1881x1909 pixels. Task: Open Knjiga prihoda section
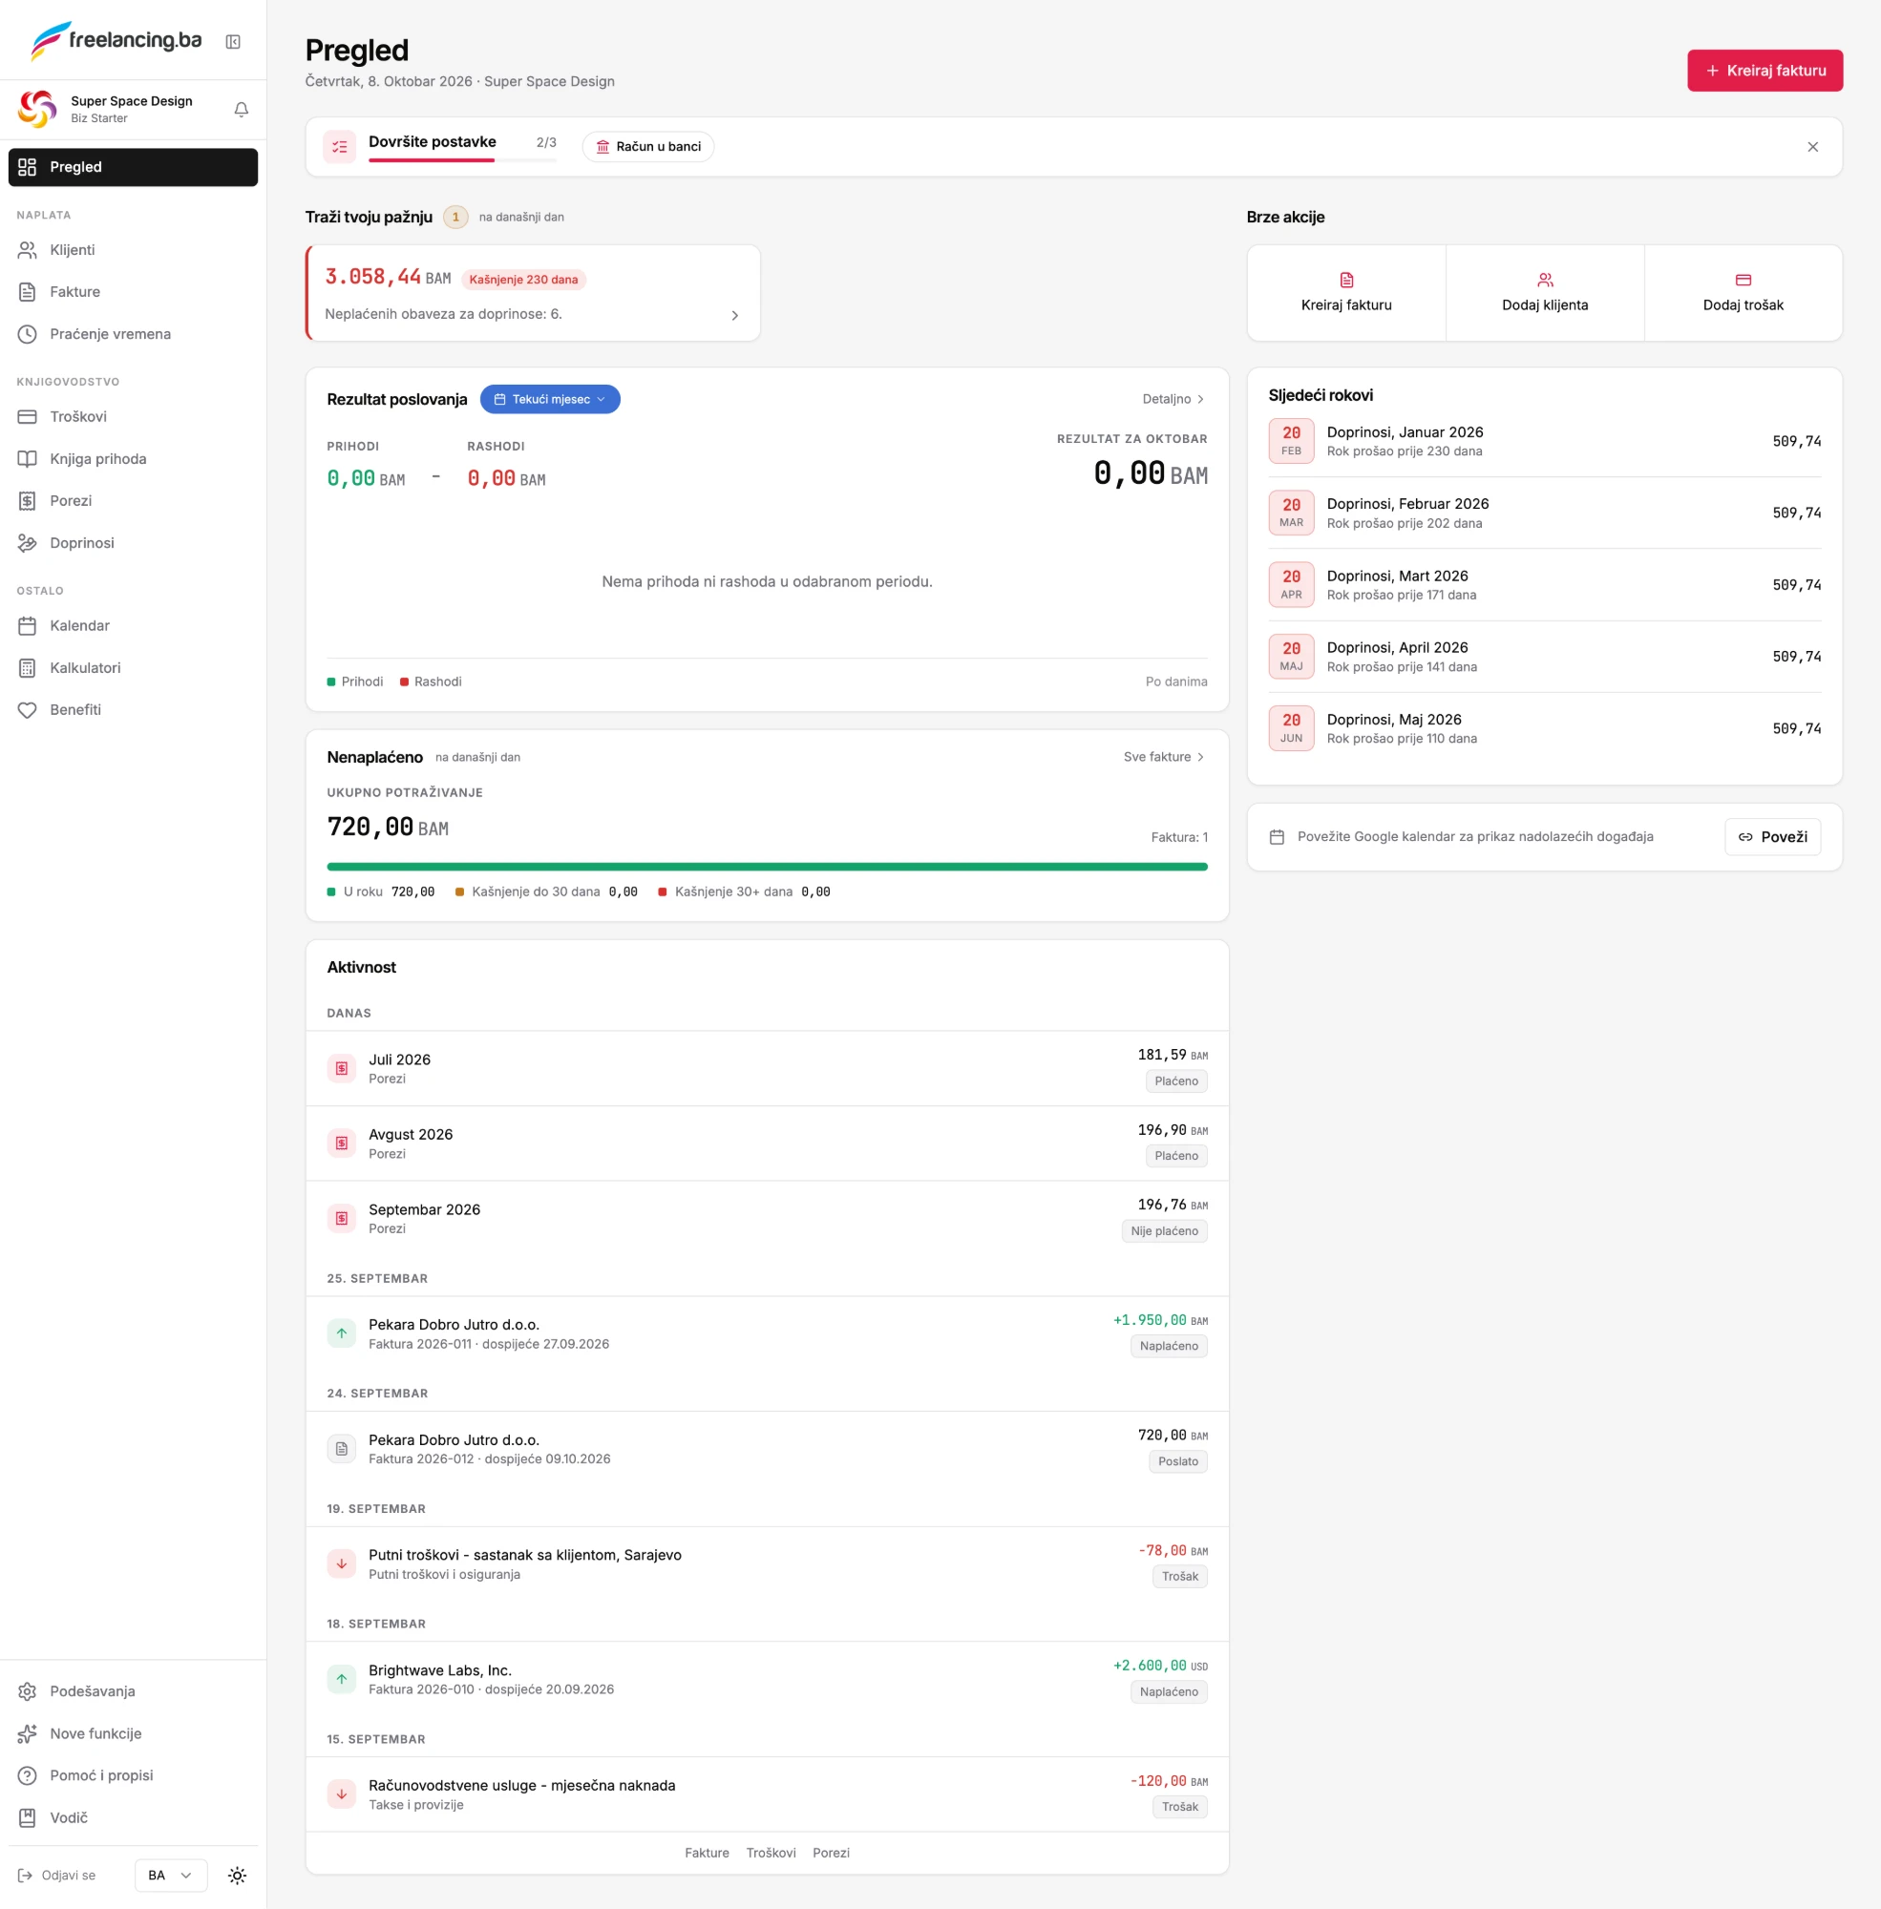point(134,458)
